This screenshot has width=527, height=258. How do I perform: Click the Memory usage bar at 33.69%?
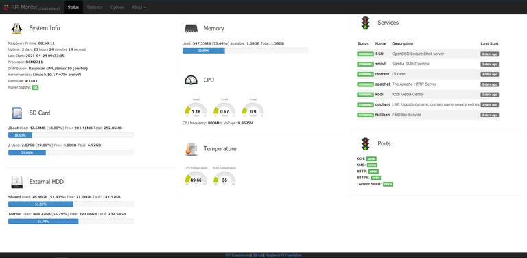(245, 51)
